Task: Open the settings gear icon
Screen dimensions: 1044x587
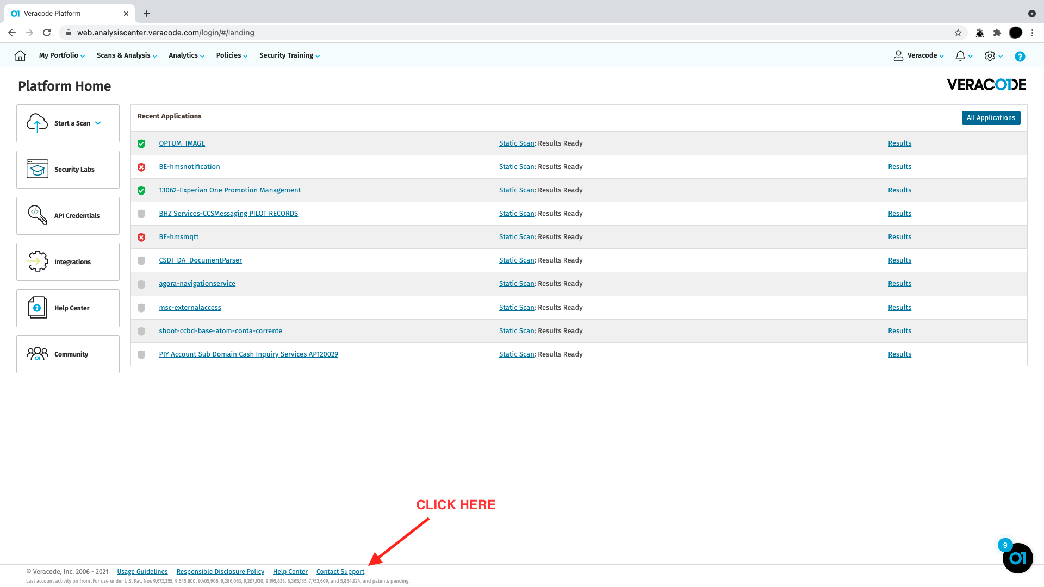Action: (990, 55)
